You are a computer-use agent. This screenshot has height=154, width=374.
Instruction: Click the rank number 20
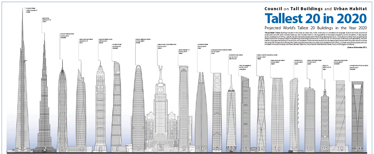click(x=358, y=149)
